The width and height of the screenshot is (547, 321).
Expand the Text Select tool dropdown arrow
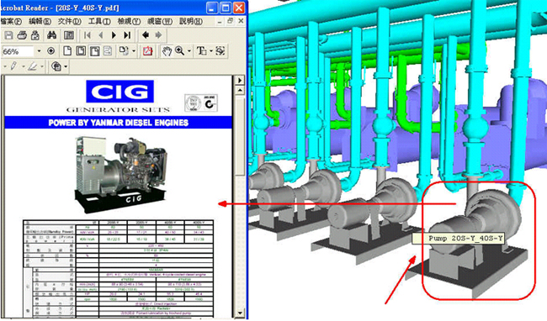[211, 51]
